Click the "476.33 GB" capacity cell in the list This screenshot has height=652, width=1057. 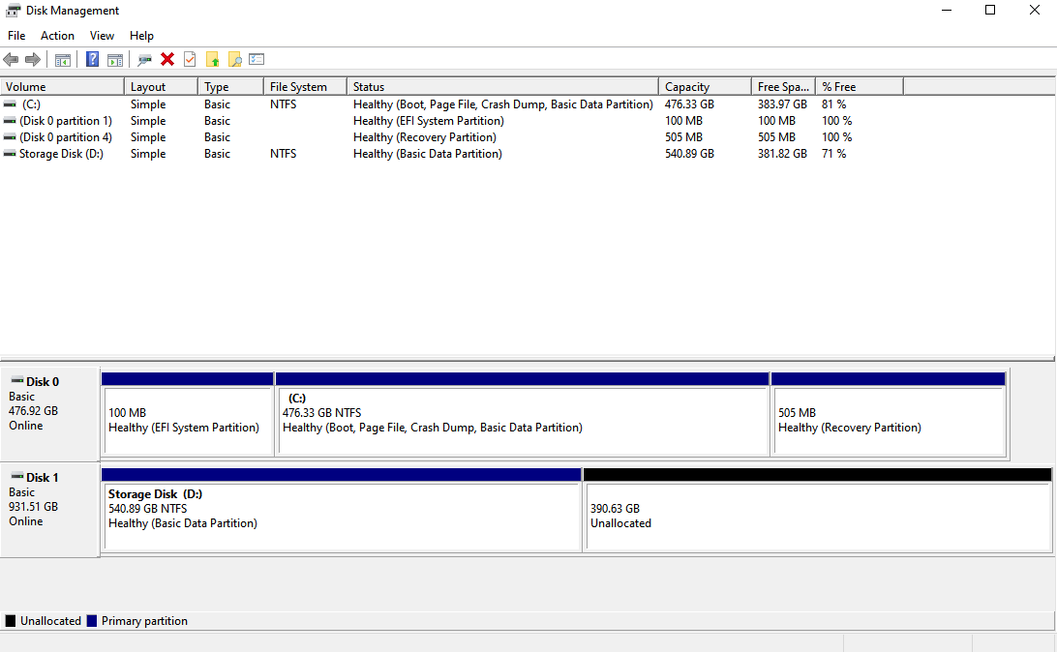689,104
